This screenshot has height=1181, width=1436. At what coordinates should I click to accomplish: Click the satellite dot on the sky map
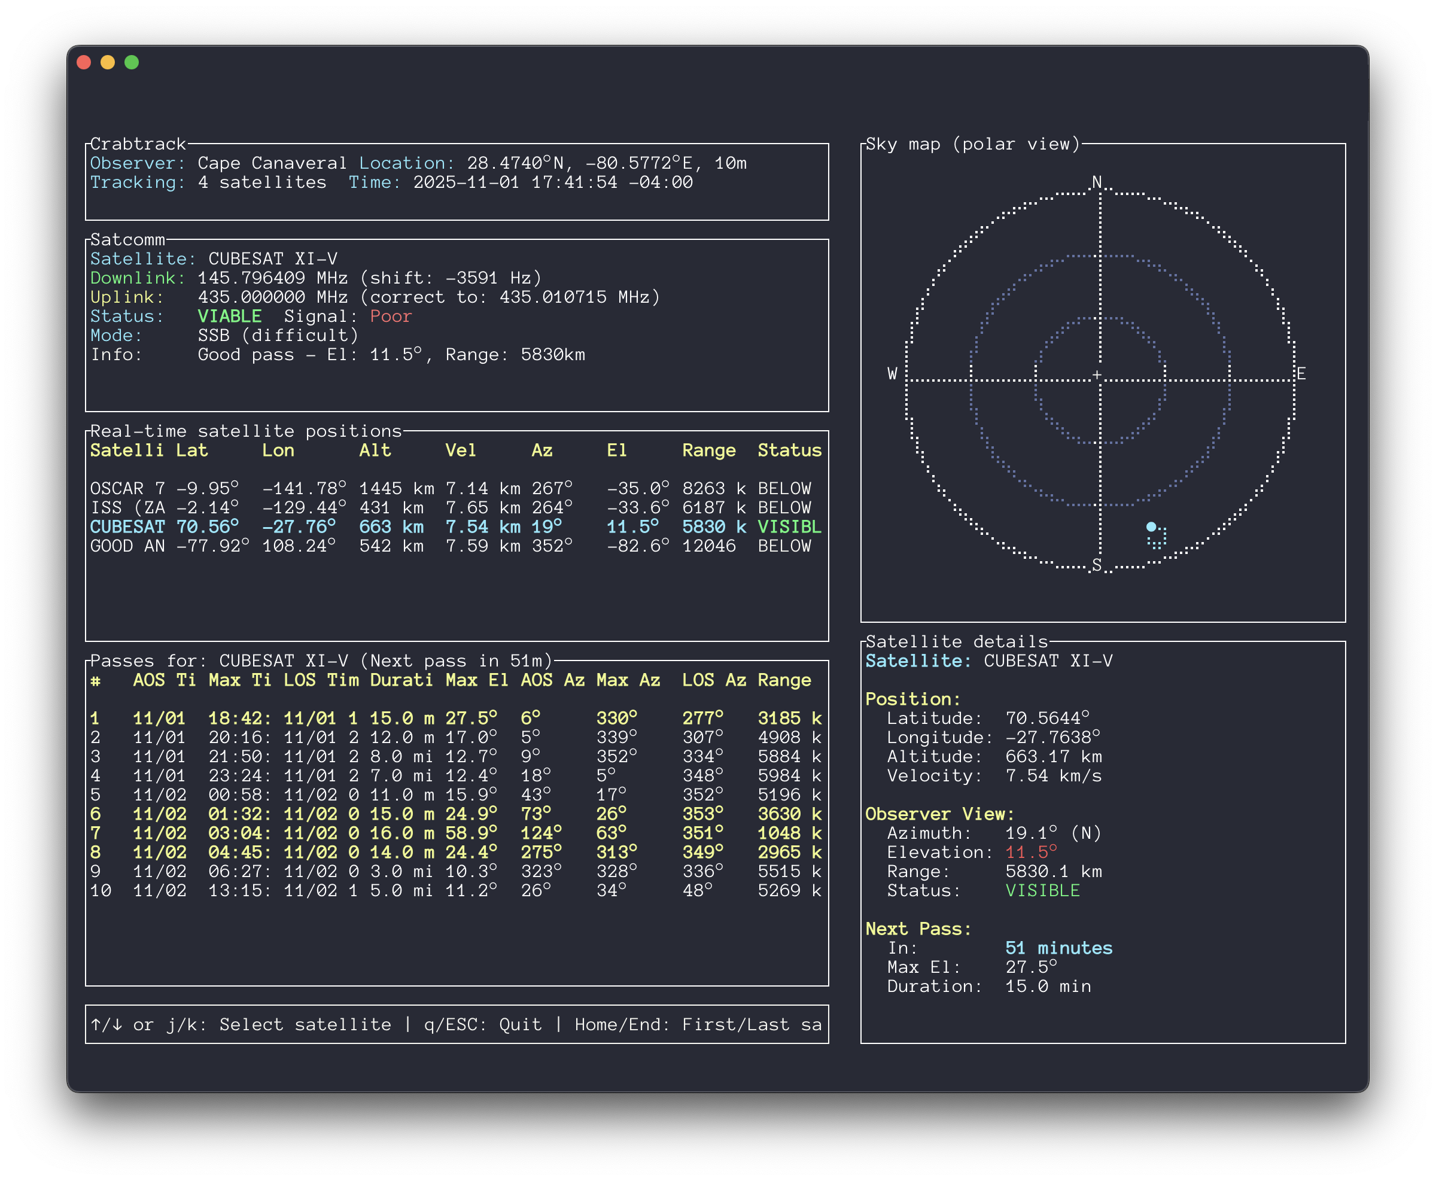tap(1151, 525)
